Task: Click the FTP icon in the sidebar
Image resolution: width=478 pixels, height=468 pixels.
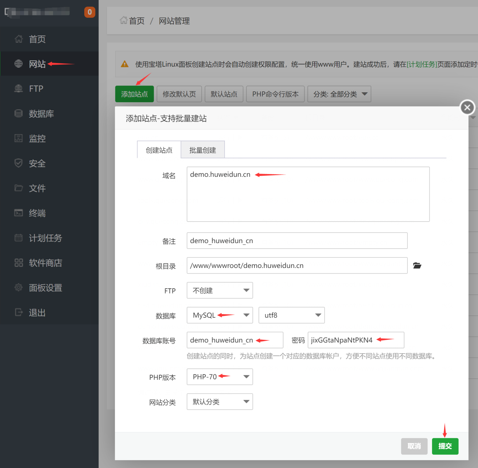Action: tap(19, 89)
